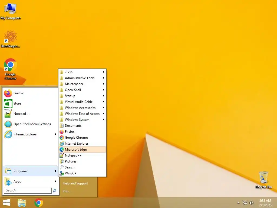Expand the Apps submenu arrow

click(56, 181)
